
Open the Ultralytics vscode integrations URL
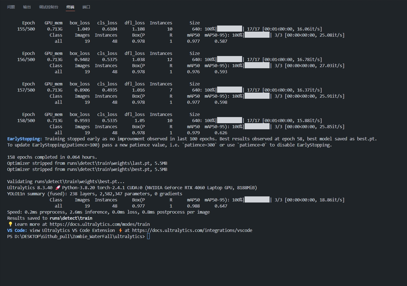192,230
